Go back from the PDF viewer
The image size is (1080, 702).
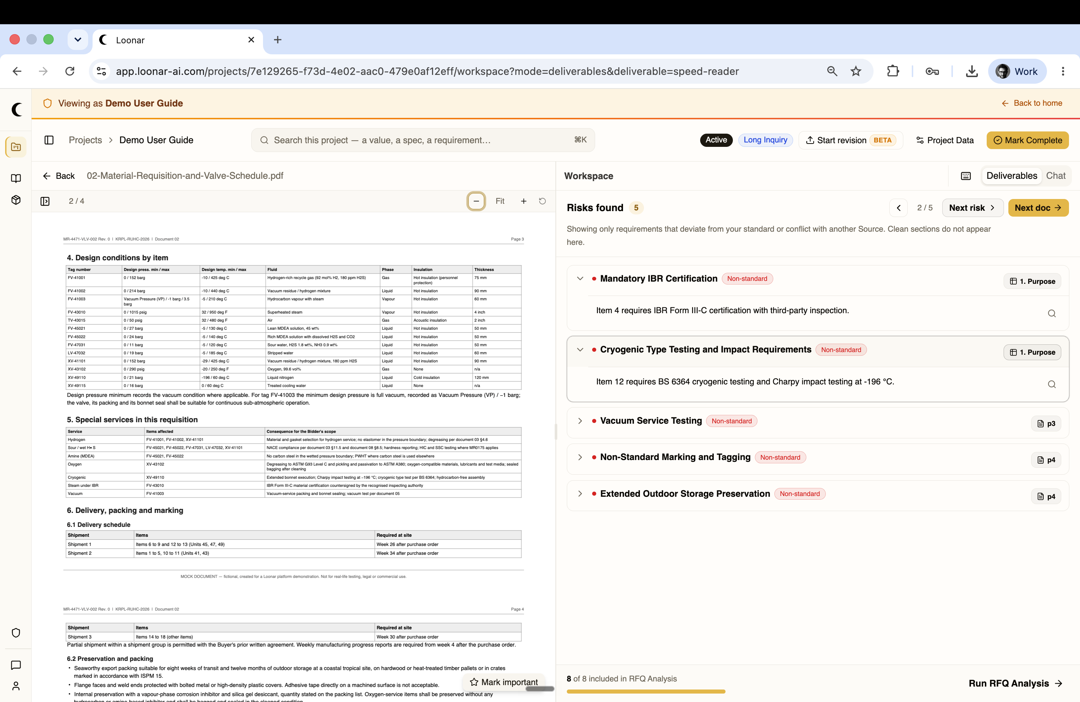pos(58,176)
